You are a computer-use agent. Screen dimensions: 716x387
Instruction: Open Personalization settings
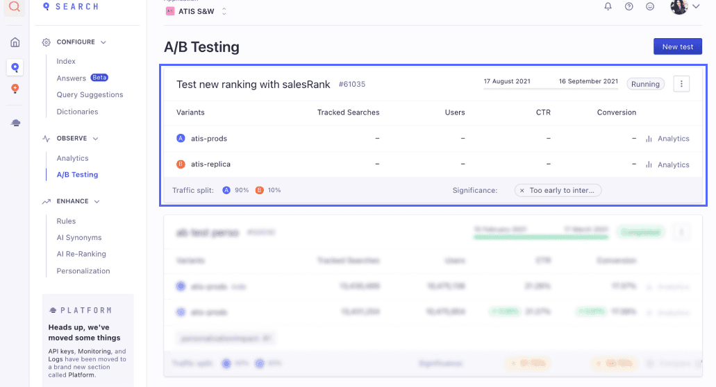pyautogui.click(x=83, y=270)
